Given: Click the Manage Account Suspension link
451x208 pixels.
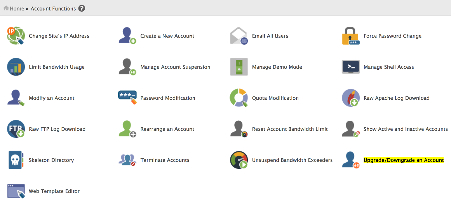Looking at the screenshot, I should tap(175, 67).
